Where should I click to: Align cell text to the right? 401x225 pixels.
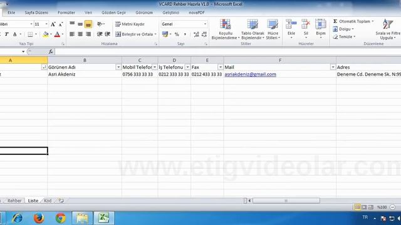[88, 34]
